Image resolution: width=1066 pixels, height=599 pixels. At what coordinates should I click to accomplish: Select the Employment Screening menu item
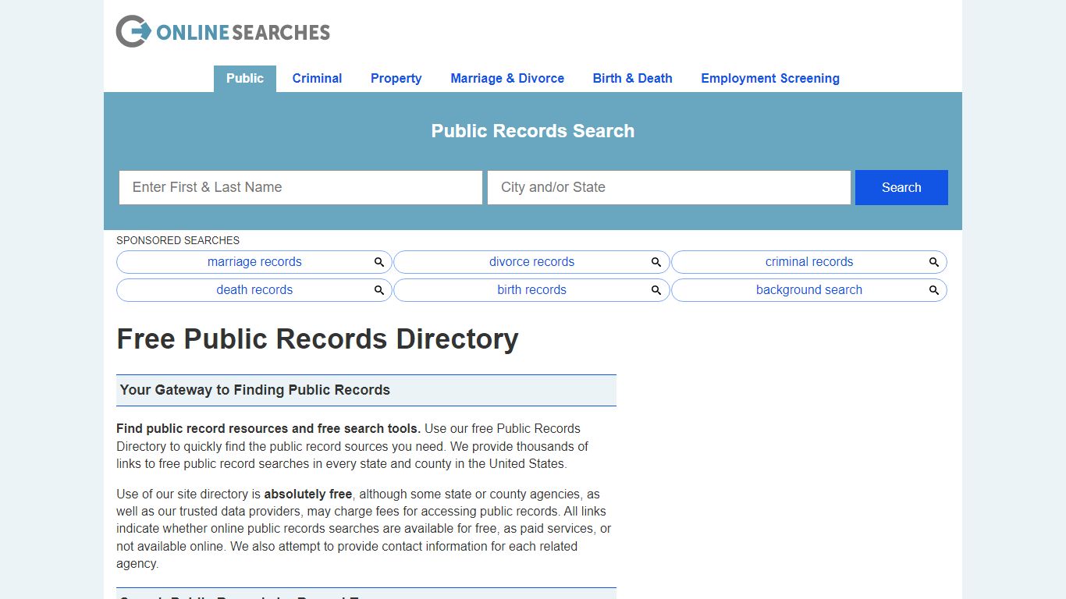[x=769, y=78]
